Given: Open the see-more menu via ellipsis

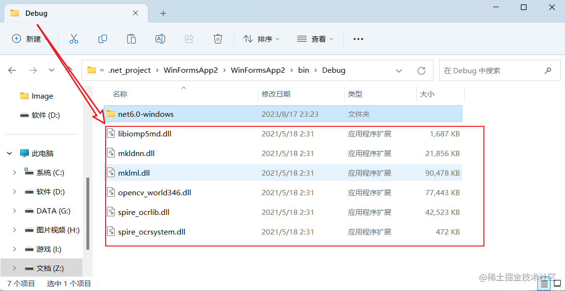Looking at the screenshot, I should [358, 39].
